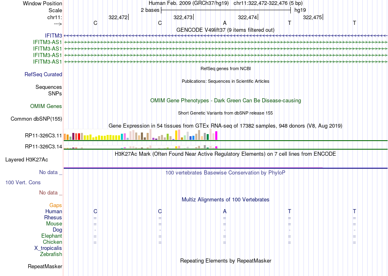Viewport: 388px width, 276px height.
Task: Click the H3K27Ac signal line
Action: (x=225, y=168)
